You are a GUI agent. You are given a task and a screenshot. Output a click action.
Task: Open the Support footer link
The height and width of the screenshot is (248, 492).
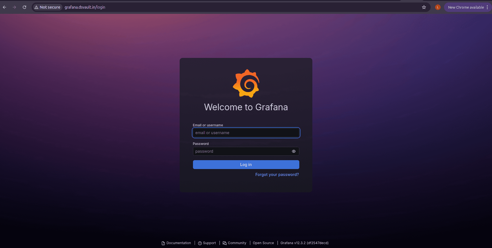[207, 243]
